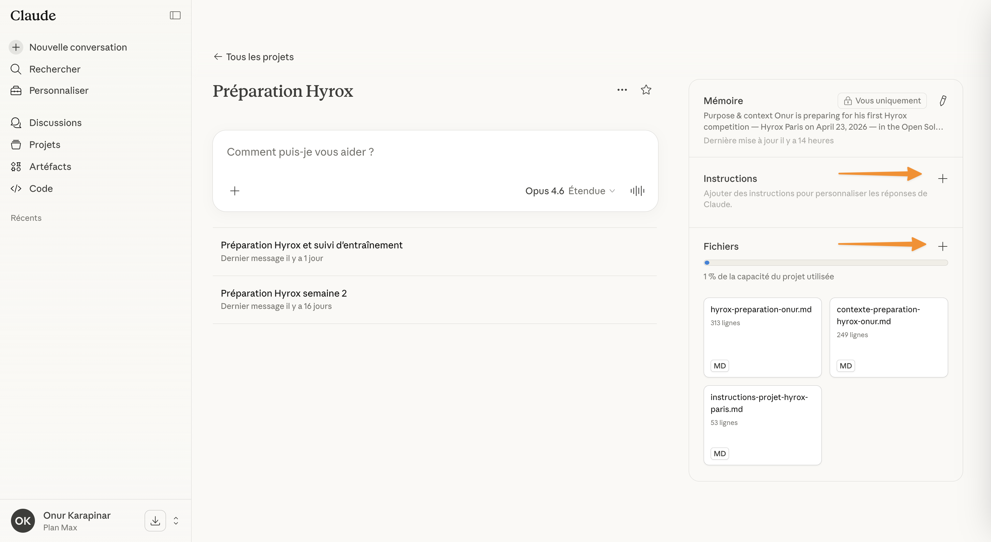
Task: Select Projets menu label
Action: (x=45, y=145)
